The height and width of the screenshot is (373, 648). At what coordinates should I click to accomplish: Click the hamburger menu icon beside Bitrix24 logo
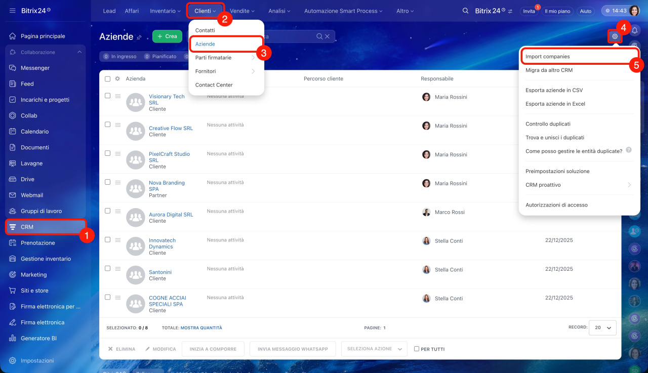pyautogui.click(x=12, y=11)
